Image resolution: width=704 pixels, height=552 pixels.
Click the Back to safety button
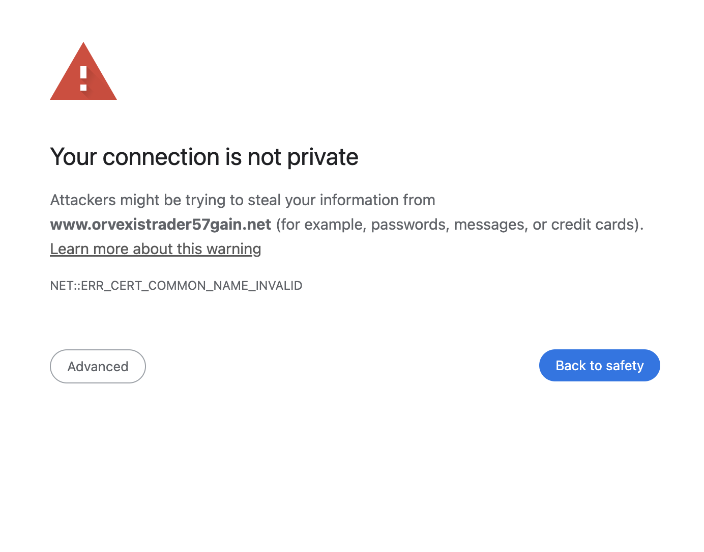pos(599,365)
